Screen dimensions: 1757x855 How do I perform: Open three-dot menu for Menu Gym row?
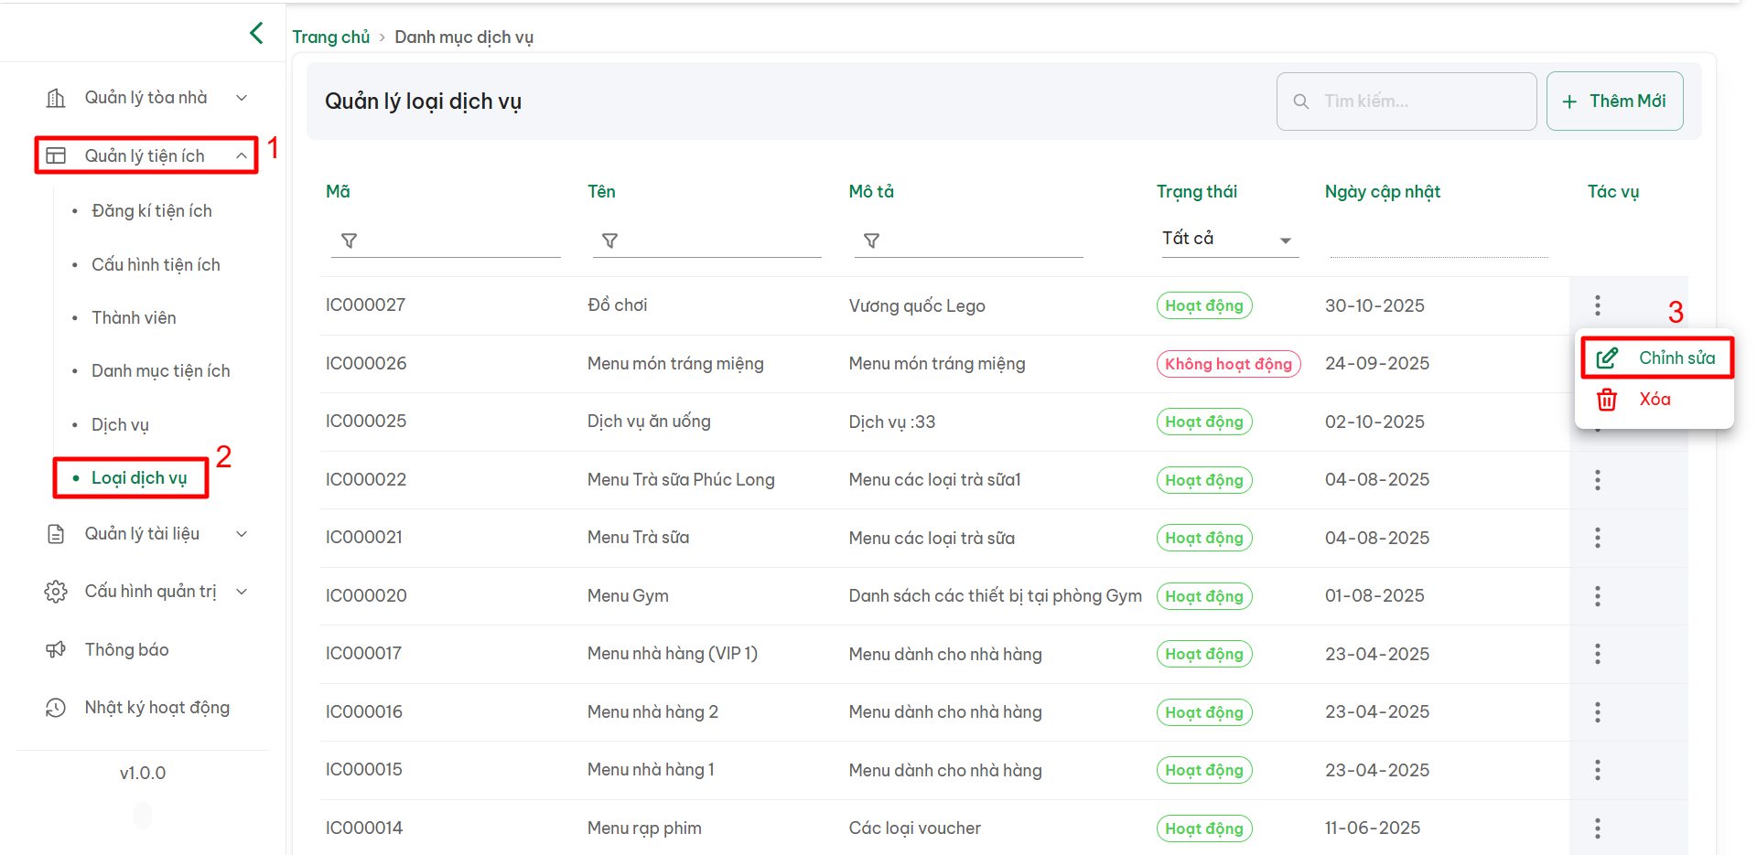(1597, 596)
